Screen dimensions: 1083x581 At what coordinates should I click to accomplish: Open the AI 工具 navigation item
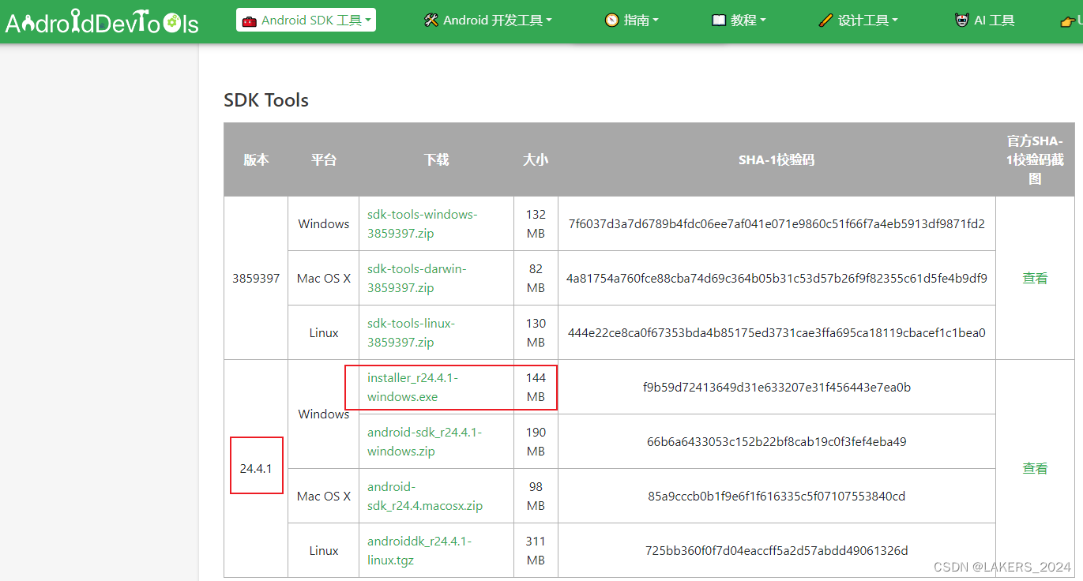click(984, 21)
